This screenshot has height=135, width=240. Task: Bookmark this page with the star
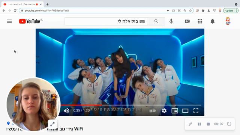(190, 10)
